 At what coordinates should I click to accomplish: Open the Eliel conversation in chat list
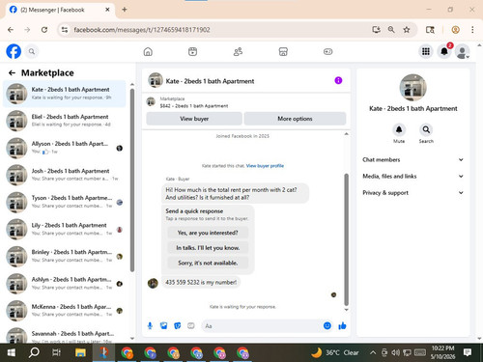click(x=65, y=121)
